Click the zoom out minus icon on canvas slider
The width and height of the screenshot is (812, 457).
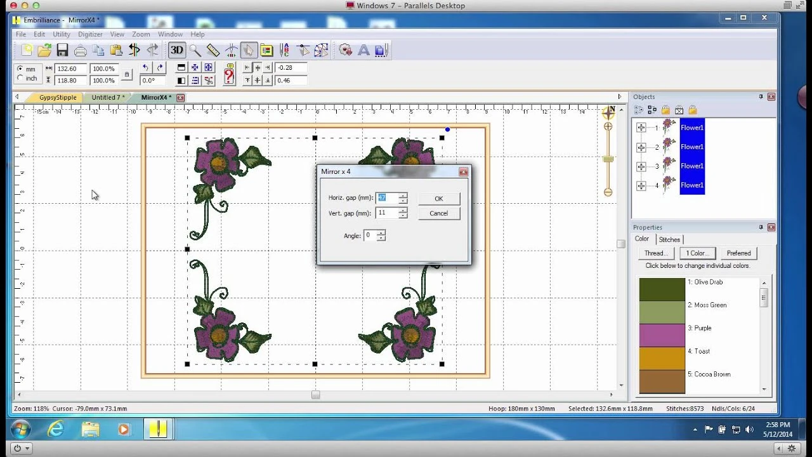click(x=608, y=192)
